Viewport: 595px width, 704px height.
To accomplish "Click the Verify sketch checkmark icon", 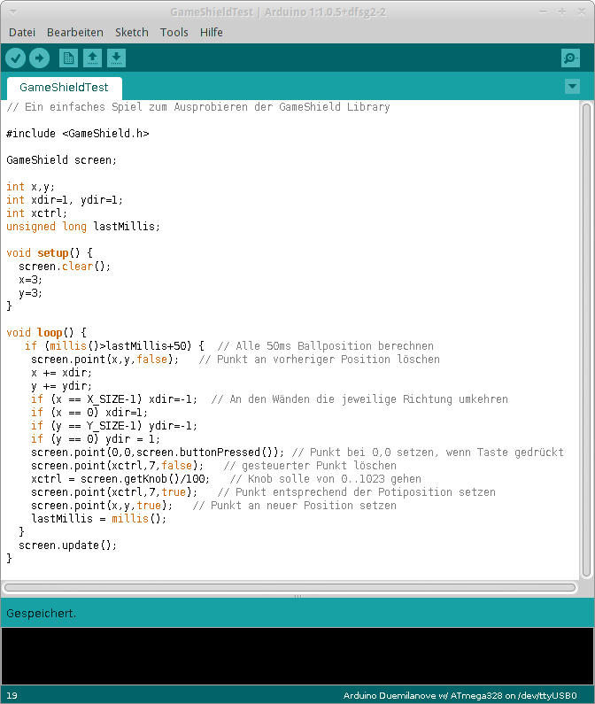I will [x=16, y=58].
